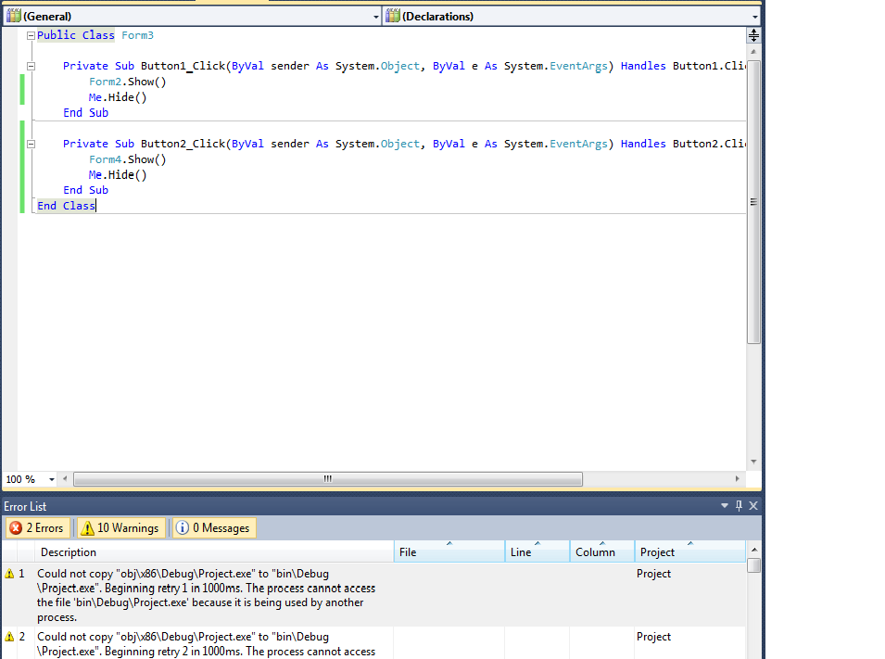Collapse the Button1_Click sub outline

(31, 66)
